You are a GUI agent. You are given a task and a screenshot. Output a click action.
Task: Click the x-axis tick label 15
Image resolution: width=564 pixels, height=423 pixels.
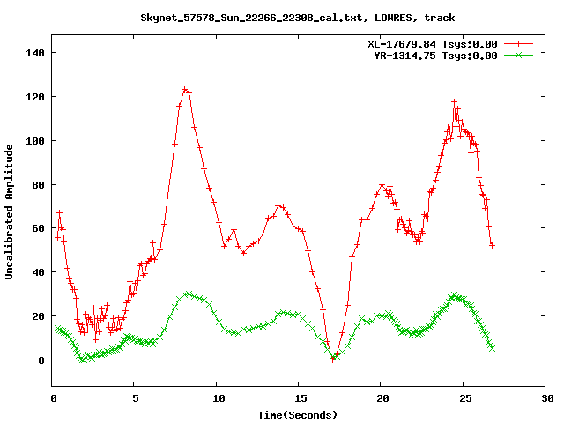tap(301, 398)
